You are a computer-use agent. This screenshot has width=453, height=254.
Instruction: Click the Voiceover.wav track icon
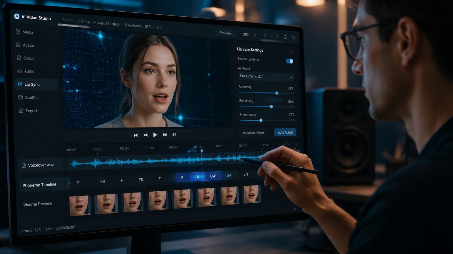[24, 166]
